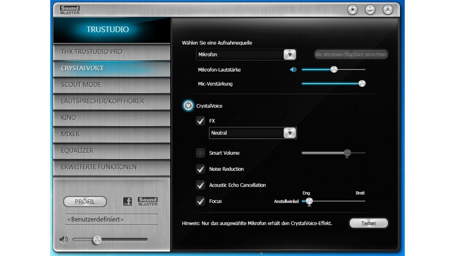
Task: Click the Hinweis note about CrystalVoice-Effekt
Action: 257,223
